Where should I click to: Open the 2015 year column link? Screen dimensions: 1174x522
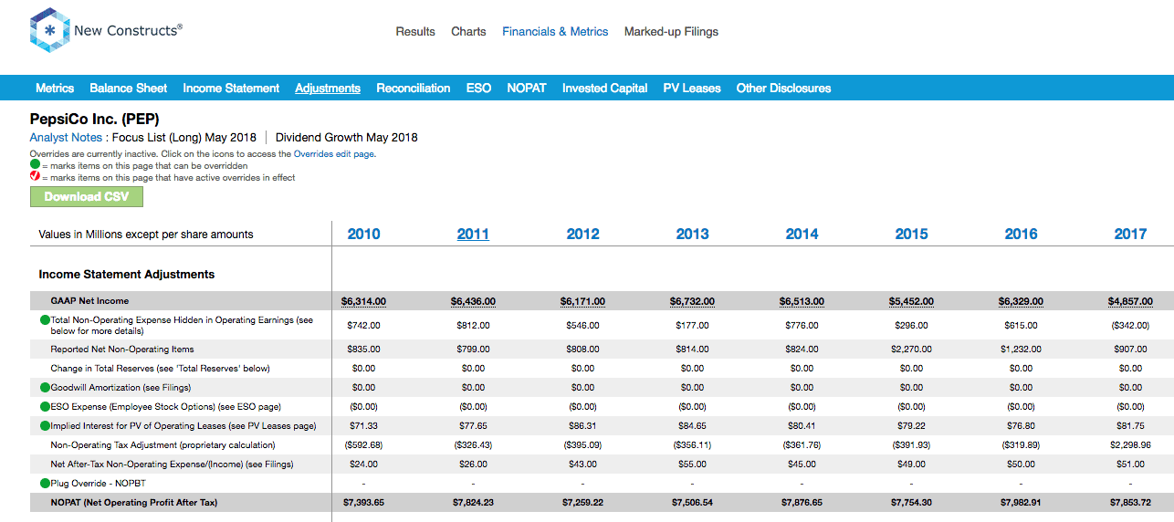point(911,235)
